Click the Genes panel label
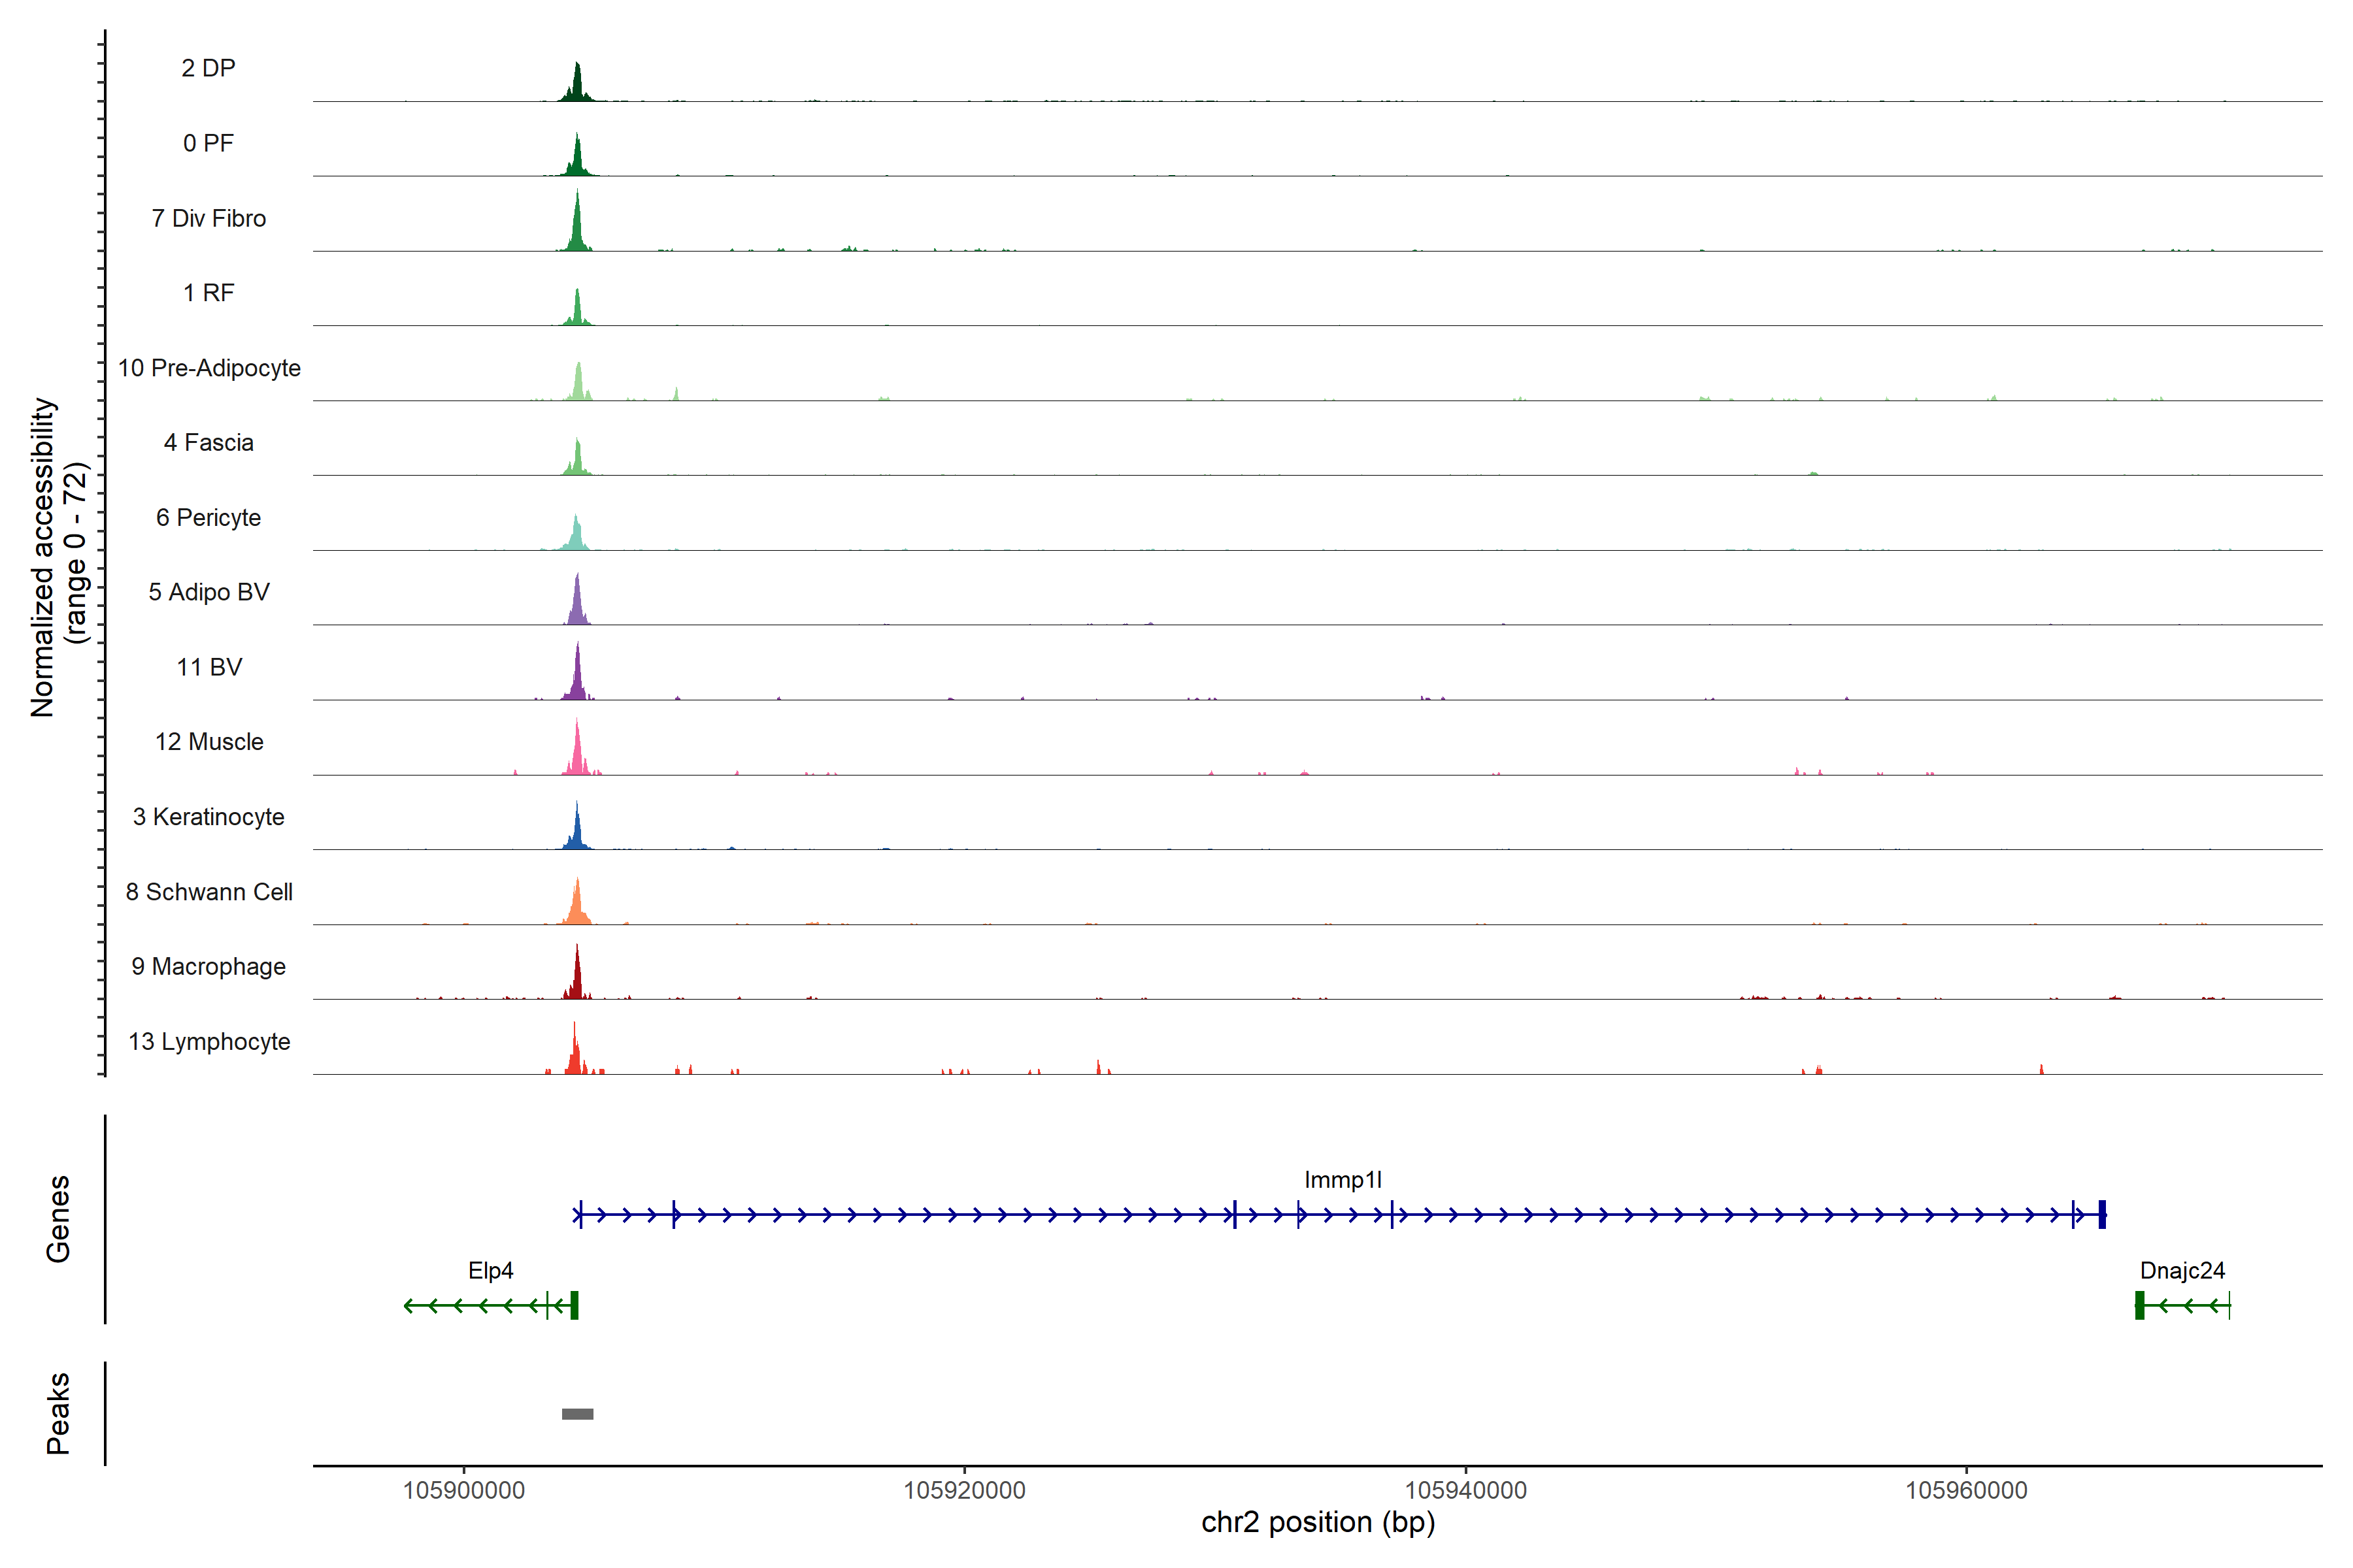 58,1218
